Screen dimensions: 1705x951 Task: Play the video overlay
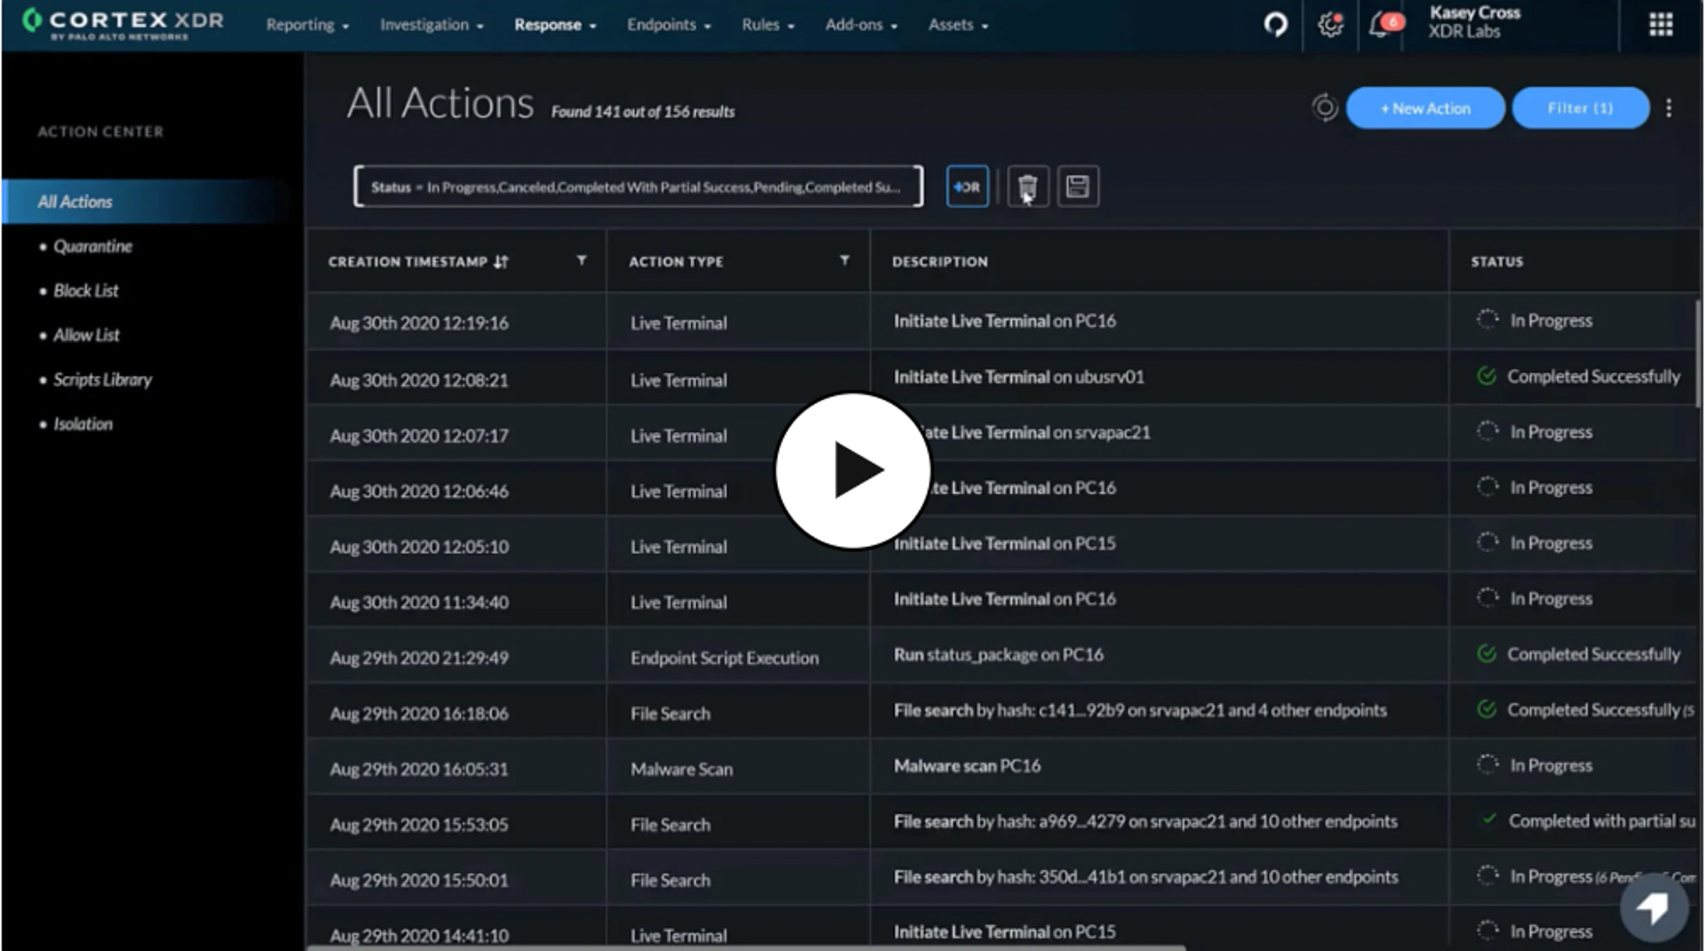point(852,471)
